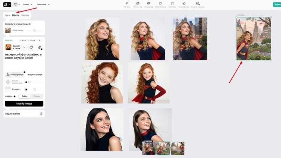Click the Negative prompt button
Image resolution: width=281 pixels, height=158 pixels.
click(35, 75)
